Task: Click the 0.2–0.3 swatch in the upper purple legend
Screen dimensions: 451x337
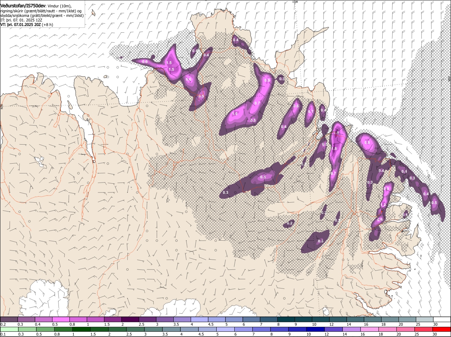Action: coord(9,319)
